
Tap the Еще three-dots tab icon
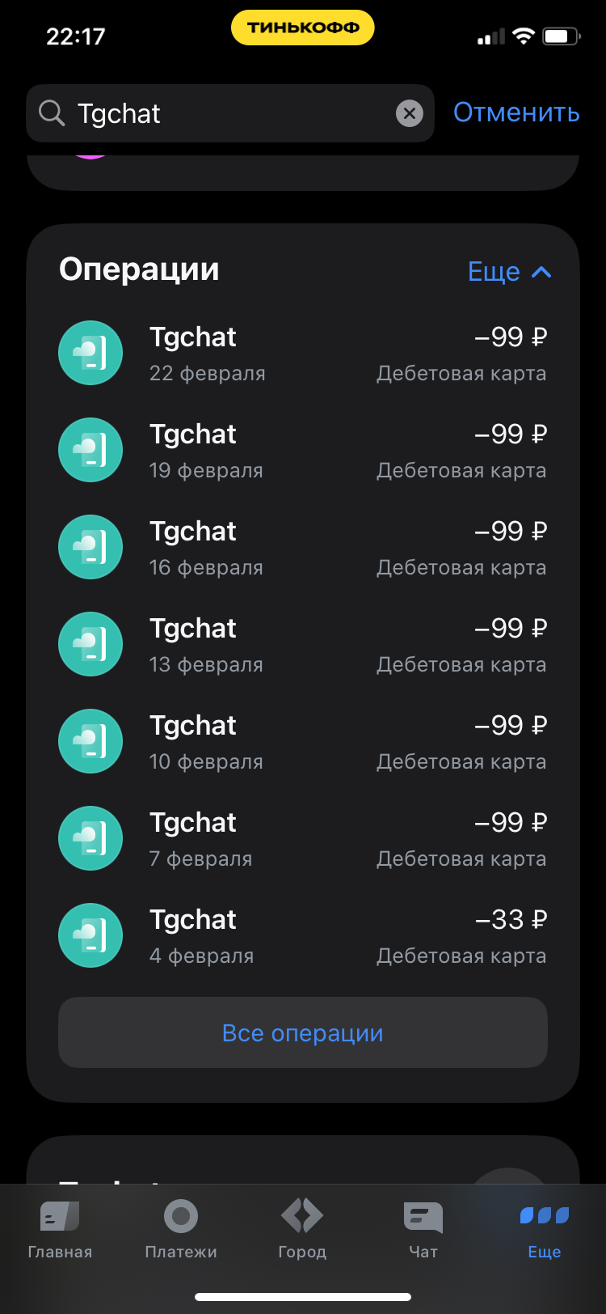coord(545,1216)
